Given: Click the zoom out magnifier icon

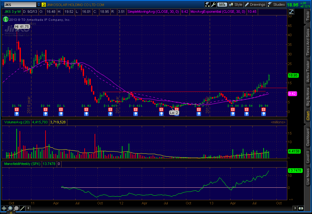Looking at the screenshot, I should (16, 208).
